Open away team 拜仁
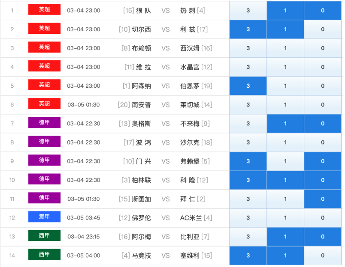The image size is (345, 267). 188,199
